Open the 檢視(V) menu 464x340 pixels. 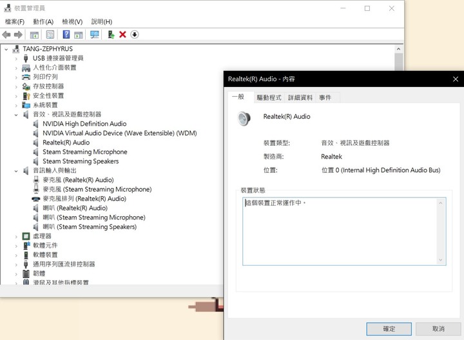[x=72, y=22]
